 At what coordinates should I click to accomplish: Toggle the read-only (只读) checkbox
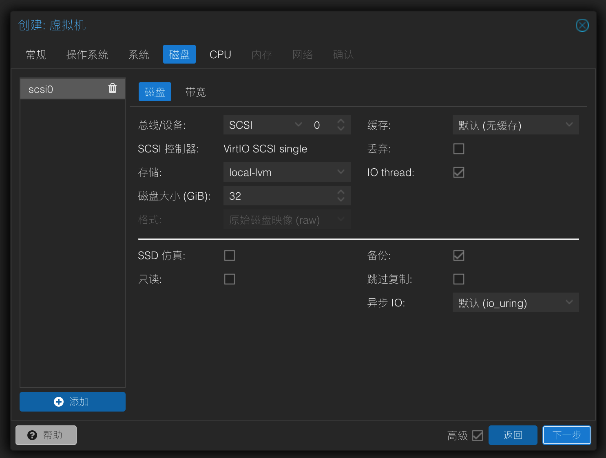[x=230, y=279]
